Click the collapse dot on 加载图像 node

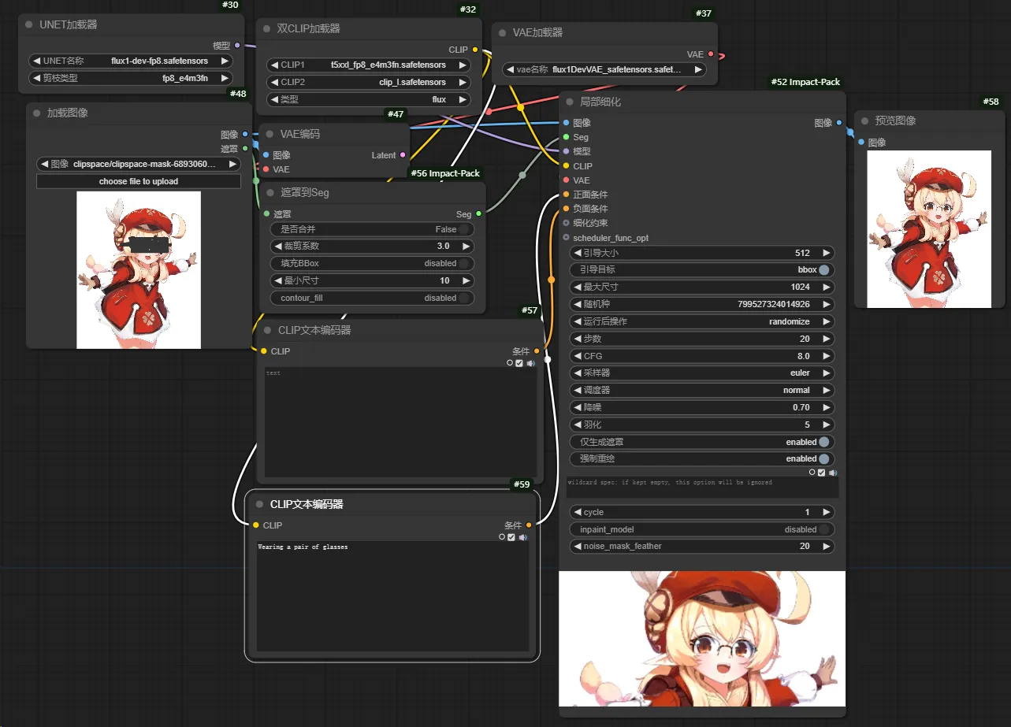[x=36, y=113]
